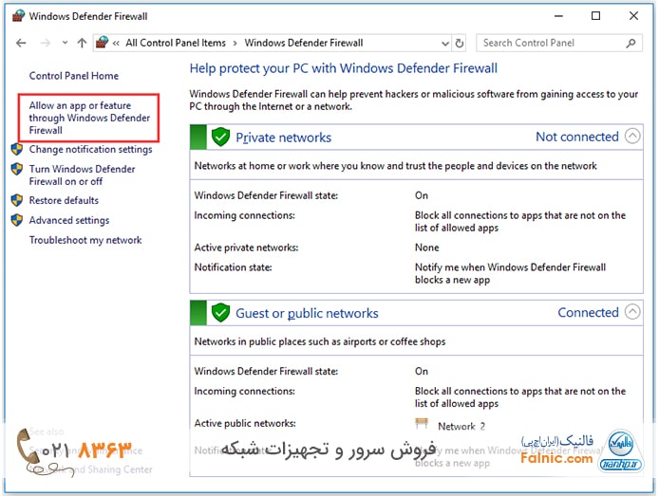The image size is (659, 496).
Task: Click the Refresh button beside address bar
Action: click(460, 43)
